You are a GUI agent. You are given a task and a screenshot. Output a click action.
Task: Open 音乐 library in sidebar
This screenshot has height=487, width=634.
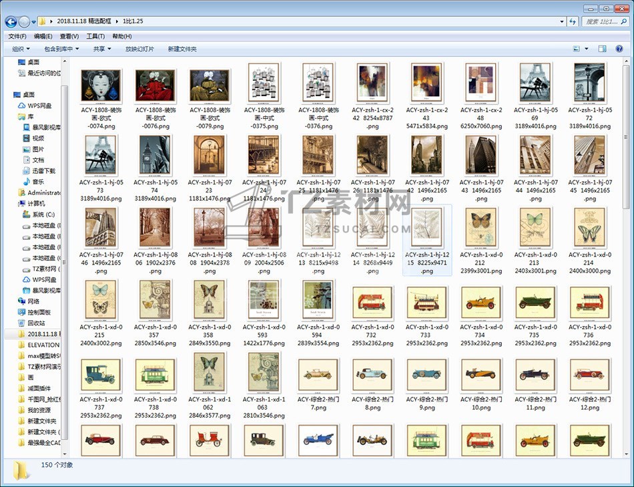34,182
